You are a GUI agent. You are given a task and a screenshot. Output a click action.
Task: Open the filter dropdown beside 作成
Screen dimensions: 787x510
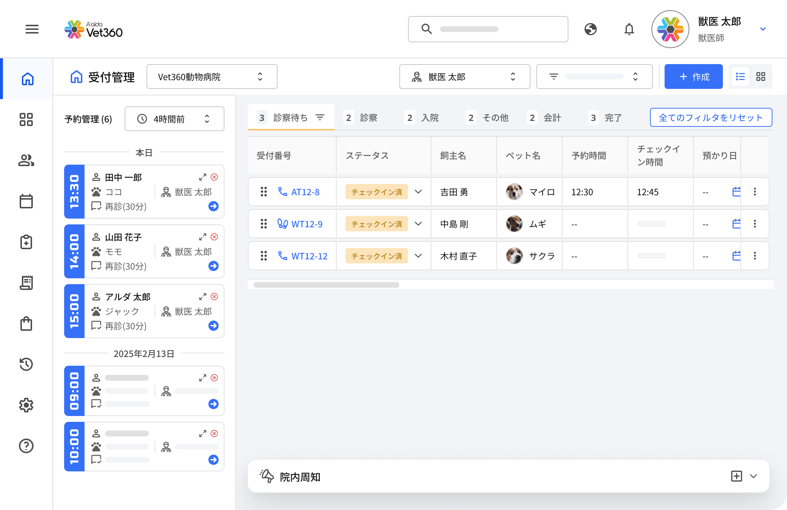pyautogui.click(x=595, y=76)
